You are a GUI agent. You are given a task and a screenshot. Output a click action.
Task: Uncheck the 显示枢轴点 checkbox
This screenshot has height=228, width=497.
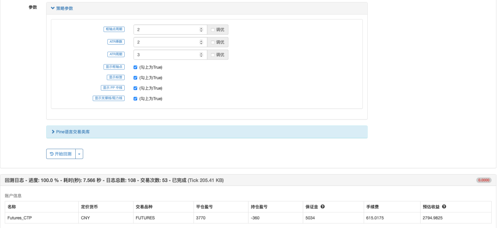pos(135,67)
